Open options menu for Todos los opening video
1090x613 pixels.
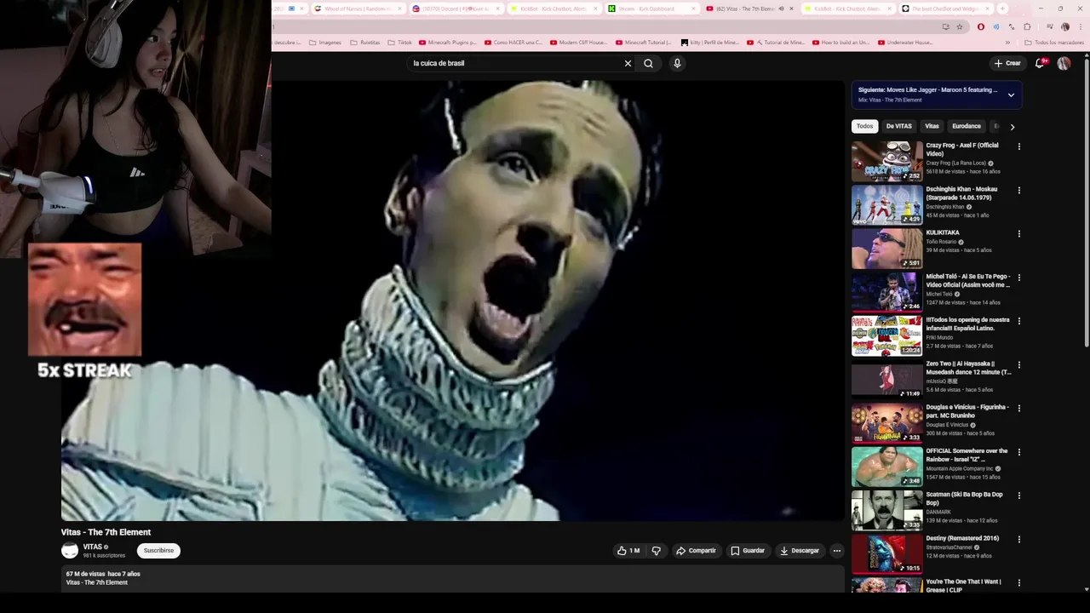[1018, 321]
